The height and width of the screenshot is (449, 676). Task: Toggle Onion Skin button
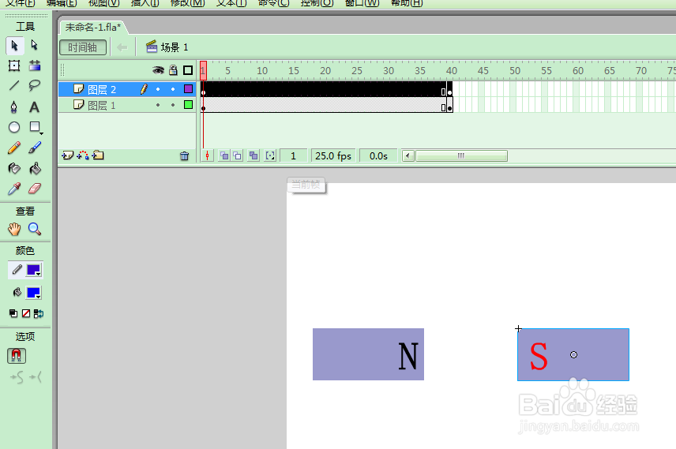click(223, 155)
